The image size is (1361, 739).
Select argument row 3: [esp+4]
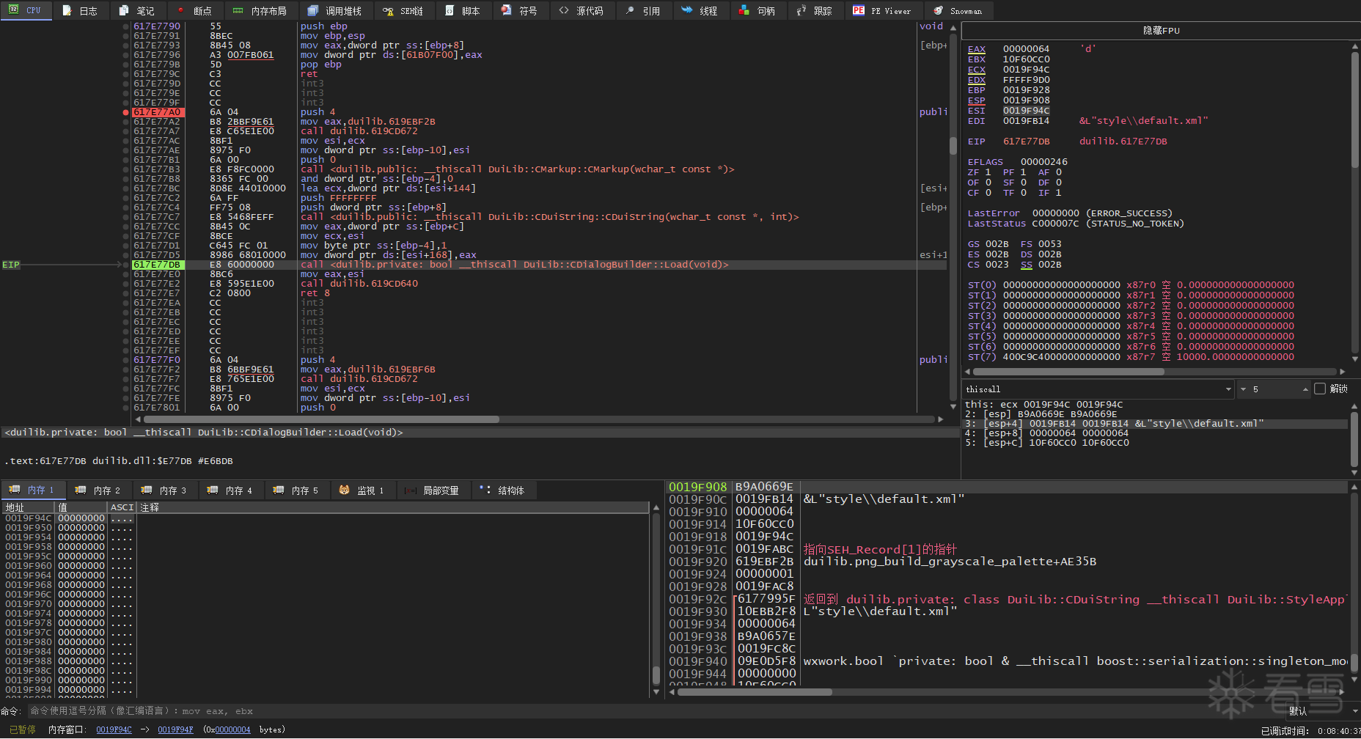1156,424
